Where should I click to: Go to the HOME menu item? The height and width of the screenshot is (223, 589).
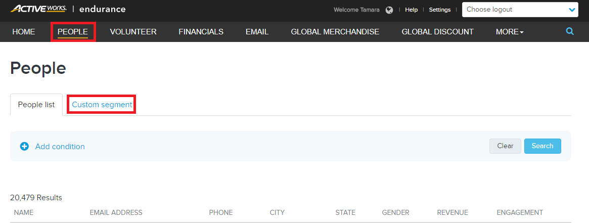point(24,32)
